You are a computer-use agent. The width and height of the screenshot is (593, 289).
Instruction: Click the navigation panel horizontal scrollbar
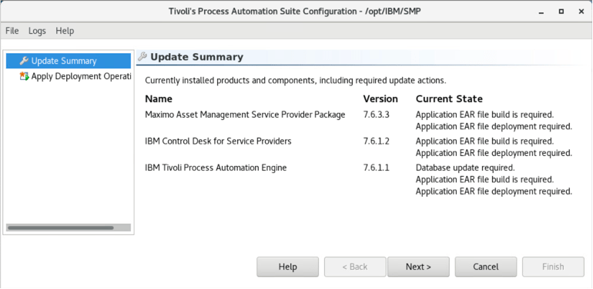click(x=69, y=228)
